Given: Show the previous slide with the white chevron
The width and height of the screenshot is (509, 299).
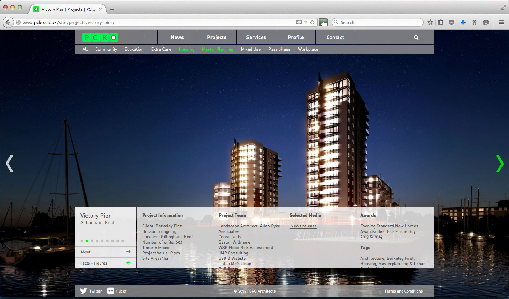Looking at the screenshot, I should pos(9,164).
